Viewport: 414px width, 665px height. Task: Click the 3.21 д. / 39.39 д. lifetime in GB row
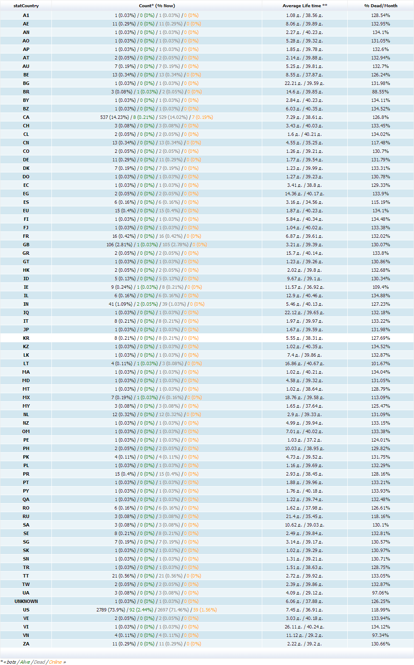[x=304, y=245]
